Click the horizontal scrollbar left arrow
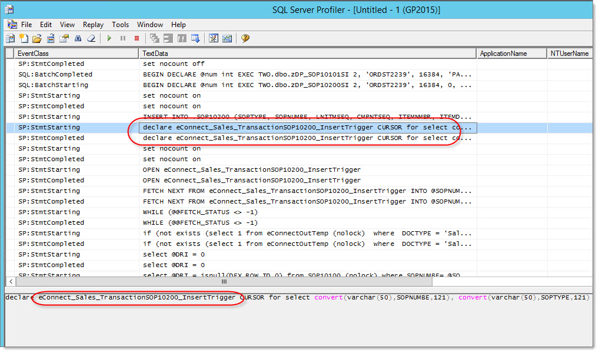 coord(11,282)
